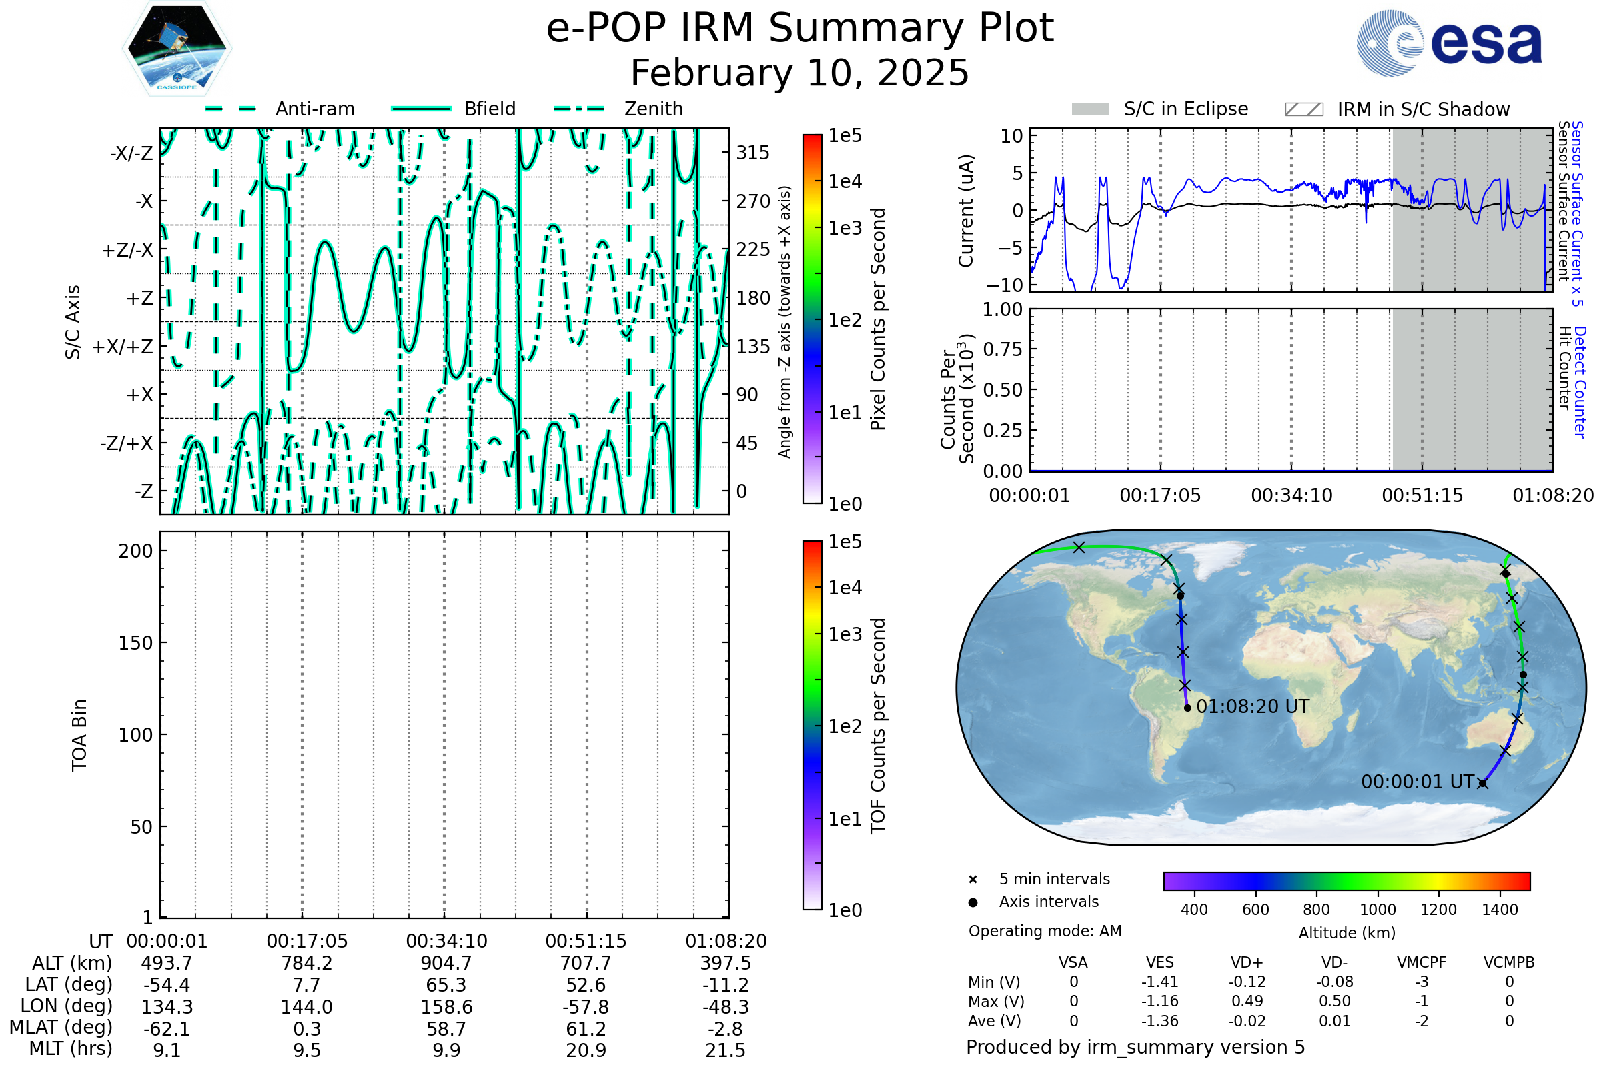Click the gray S/C in Eclipse swatch

1090,109
